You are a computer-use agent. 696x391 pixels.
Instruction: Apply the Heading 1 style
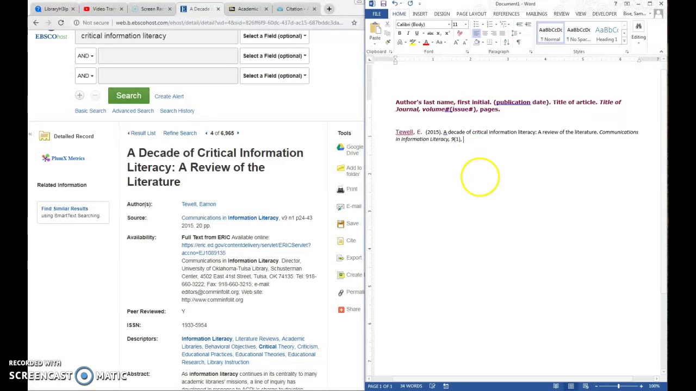tap(606, 34)
